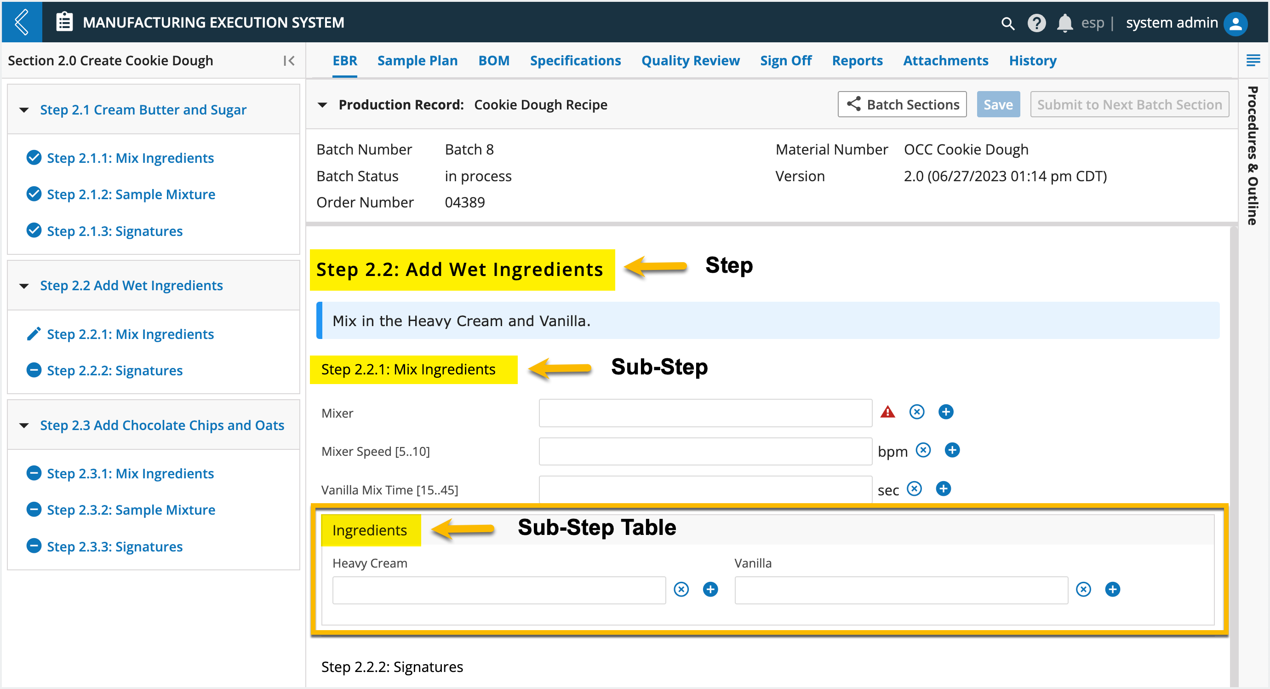Viewport: 1270px width, 689px height.
Task: Add another Vanilla ingredient entry
Action: tap(1112, 589)
